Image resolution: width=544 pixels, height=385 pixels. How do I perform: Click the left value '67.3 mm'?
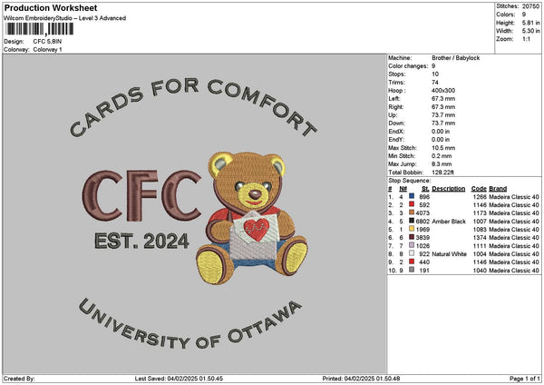coord(443,99)
